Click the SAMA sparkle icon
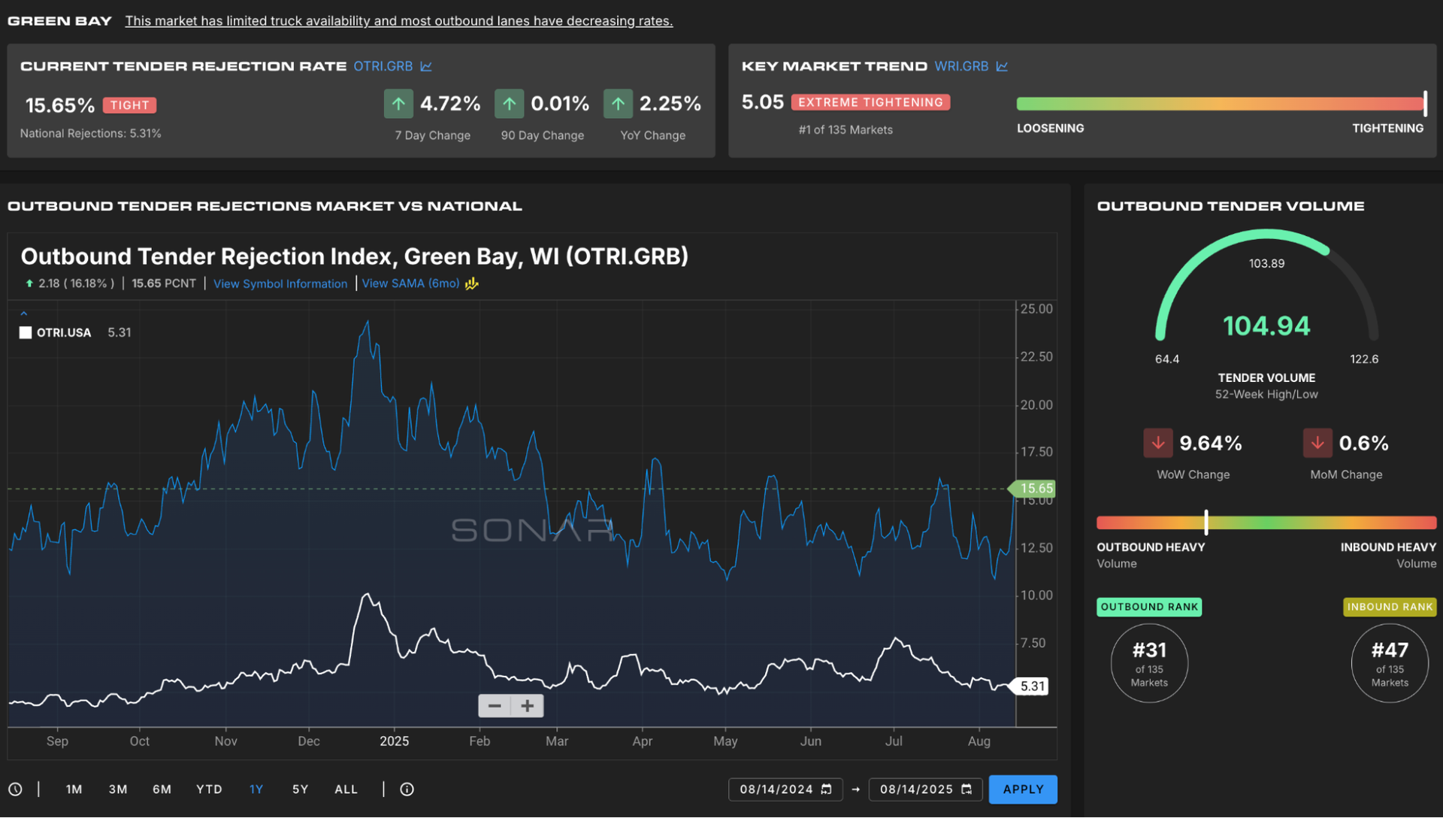 click(x=471, y=283)
